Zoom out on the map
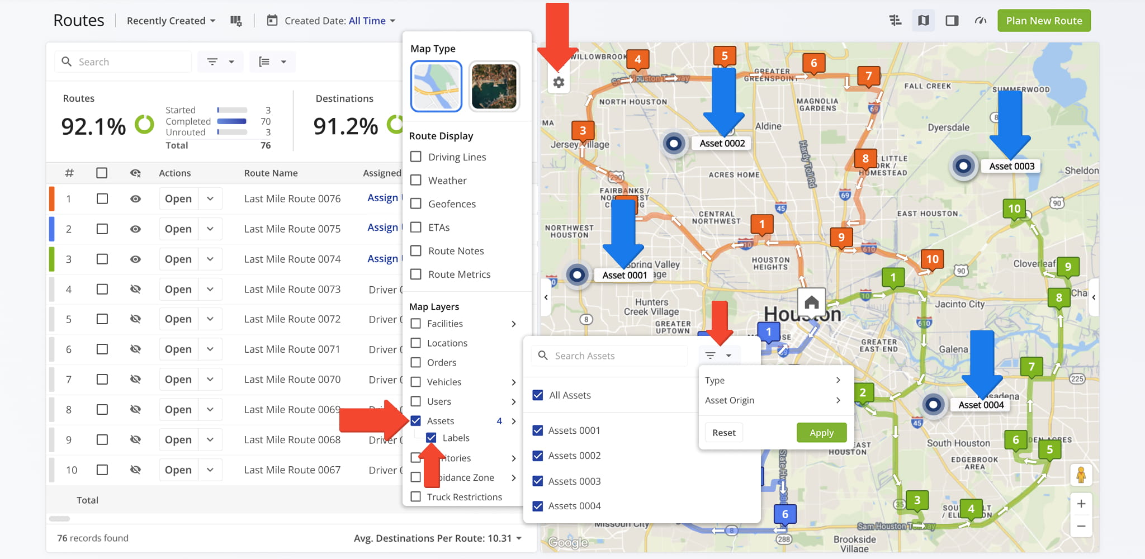 1081,527
